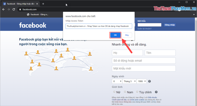Select the Nam gender radio button
Image resolution: width=197 pixels, height=106 pixels.
pos(125,92)
